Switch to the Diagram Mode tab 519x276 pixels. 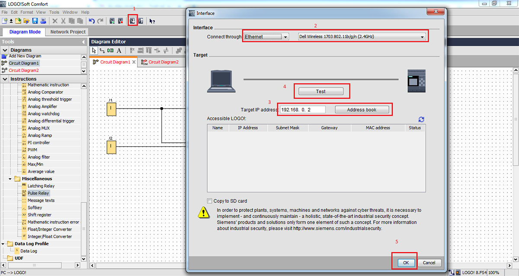click(25, 32)
